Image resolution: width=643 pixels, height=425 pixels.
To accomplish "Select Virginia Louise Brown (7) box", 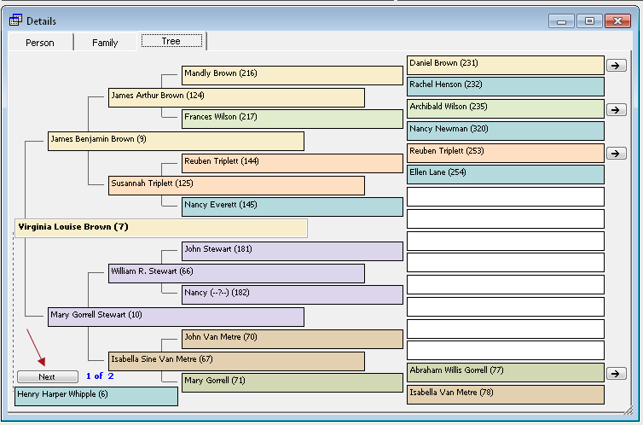I will coord(161,228).
